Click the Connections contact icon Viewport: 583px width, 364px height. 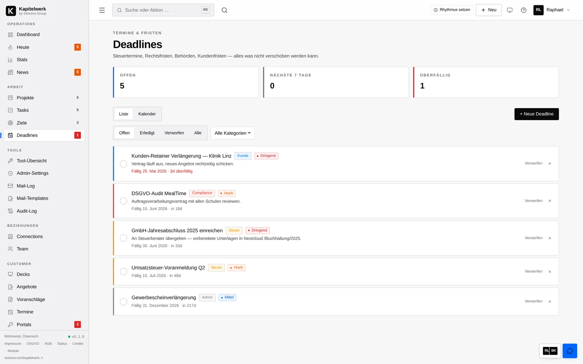tap(10, 237)
